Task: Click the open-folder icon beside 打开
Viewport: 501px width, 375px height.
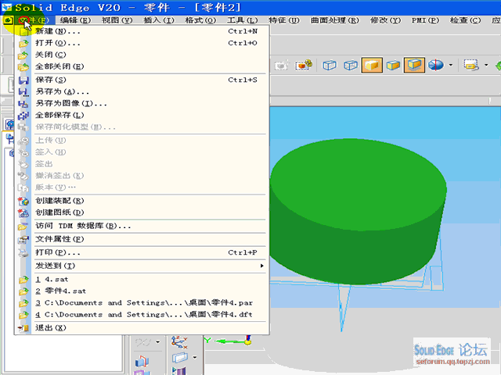Action: tap(23, 44)
